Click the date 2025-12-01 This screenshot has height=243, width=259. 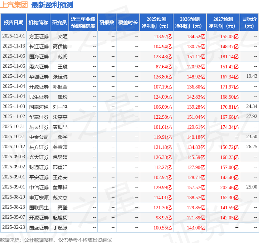(x=14, y=36)
